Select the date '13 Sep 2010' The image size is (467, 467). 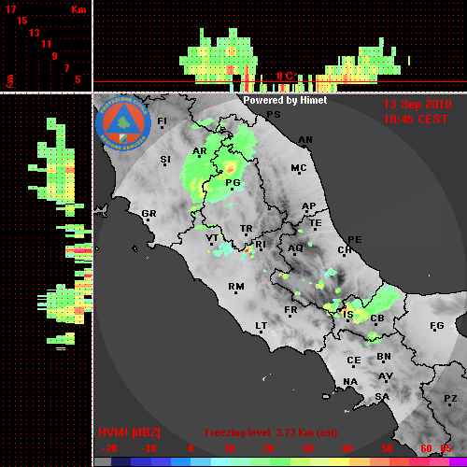pos(417,105)
